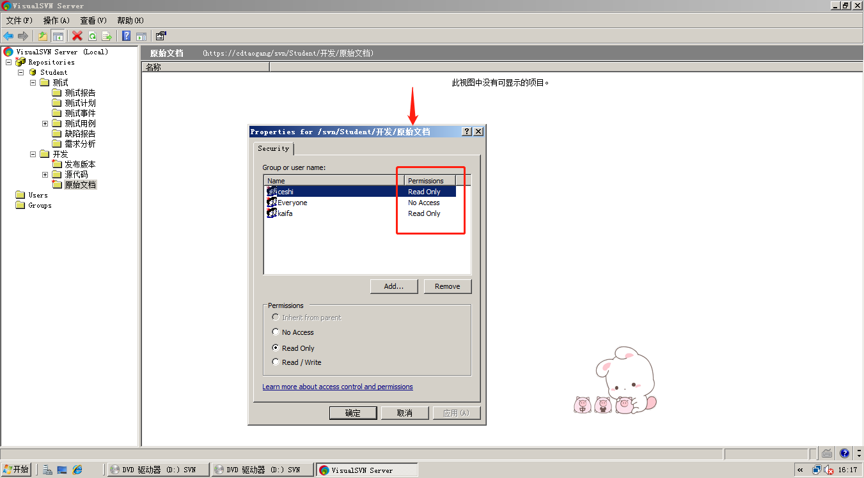Click the 确定 button

point(353,413)
